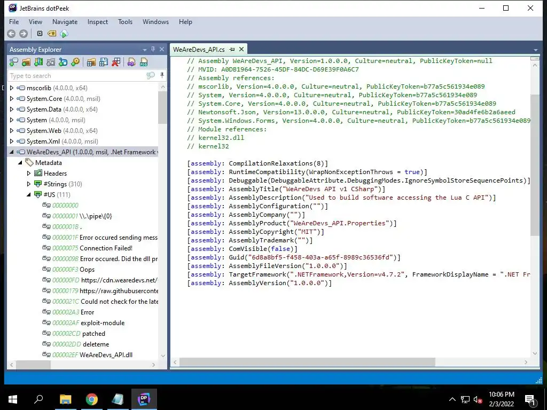Toggle the pin inside the search box

click(162, 75)
